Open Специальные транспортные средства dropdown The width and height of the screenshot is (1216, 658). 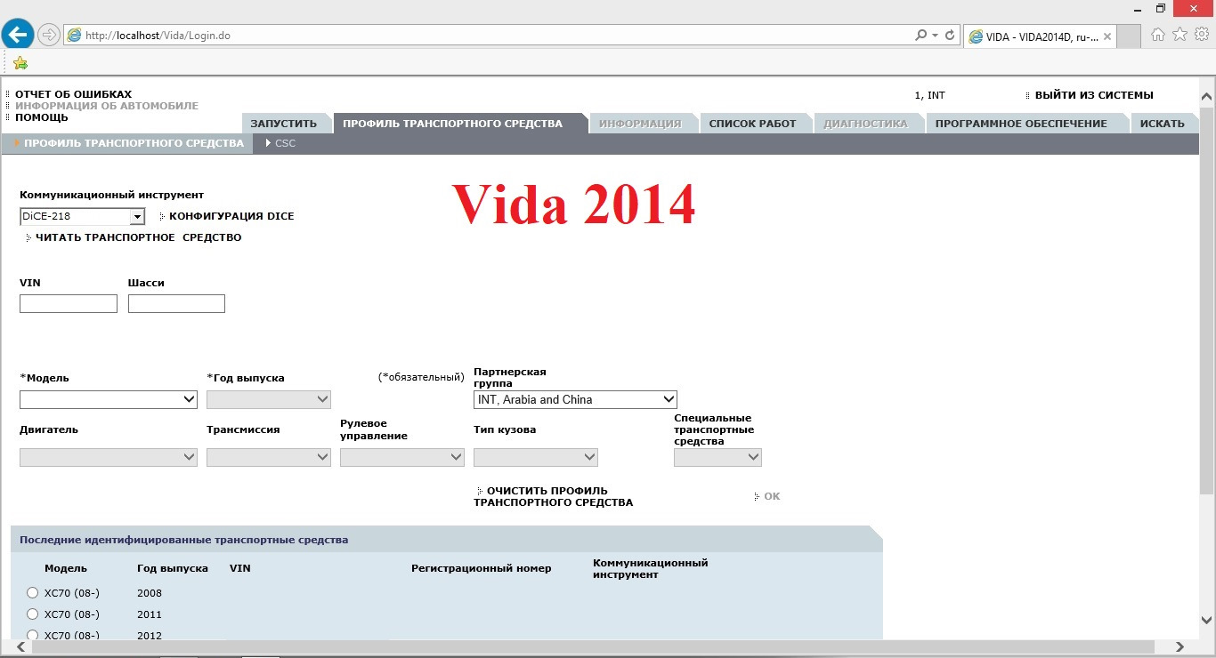(x=717, y=457)
